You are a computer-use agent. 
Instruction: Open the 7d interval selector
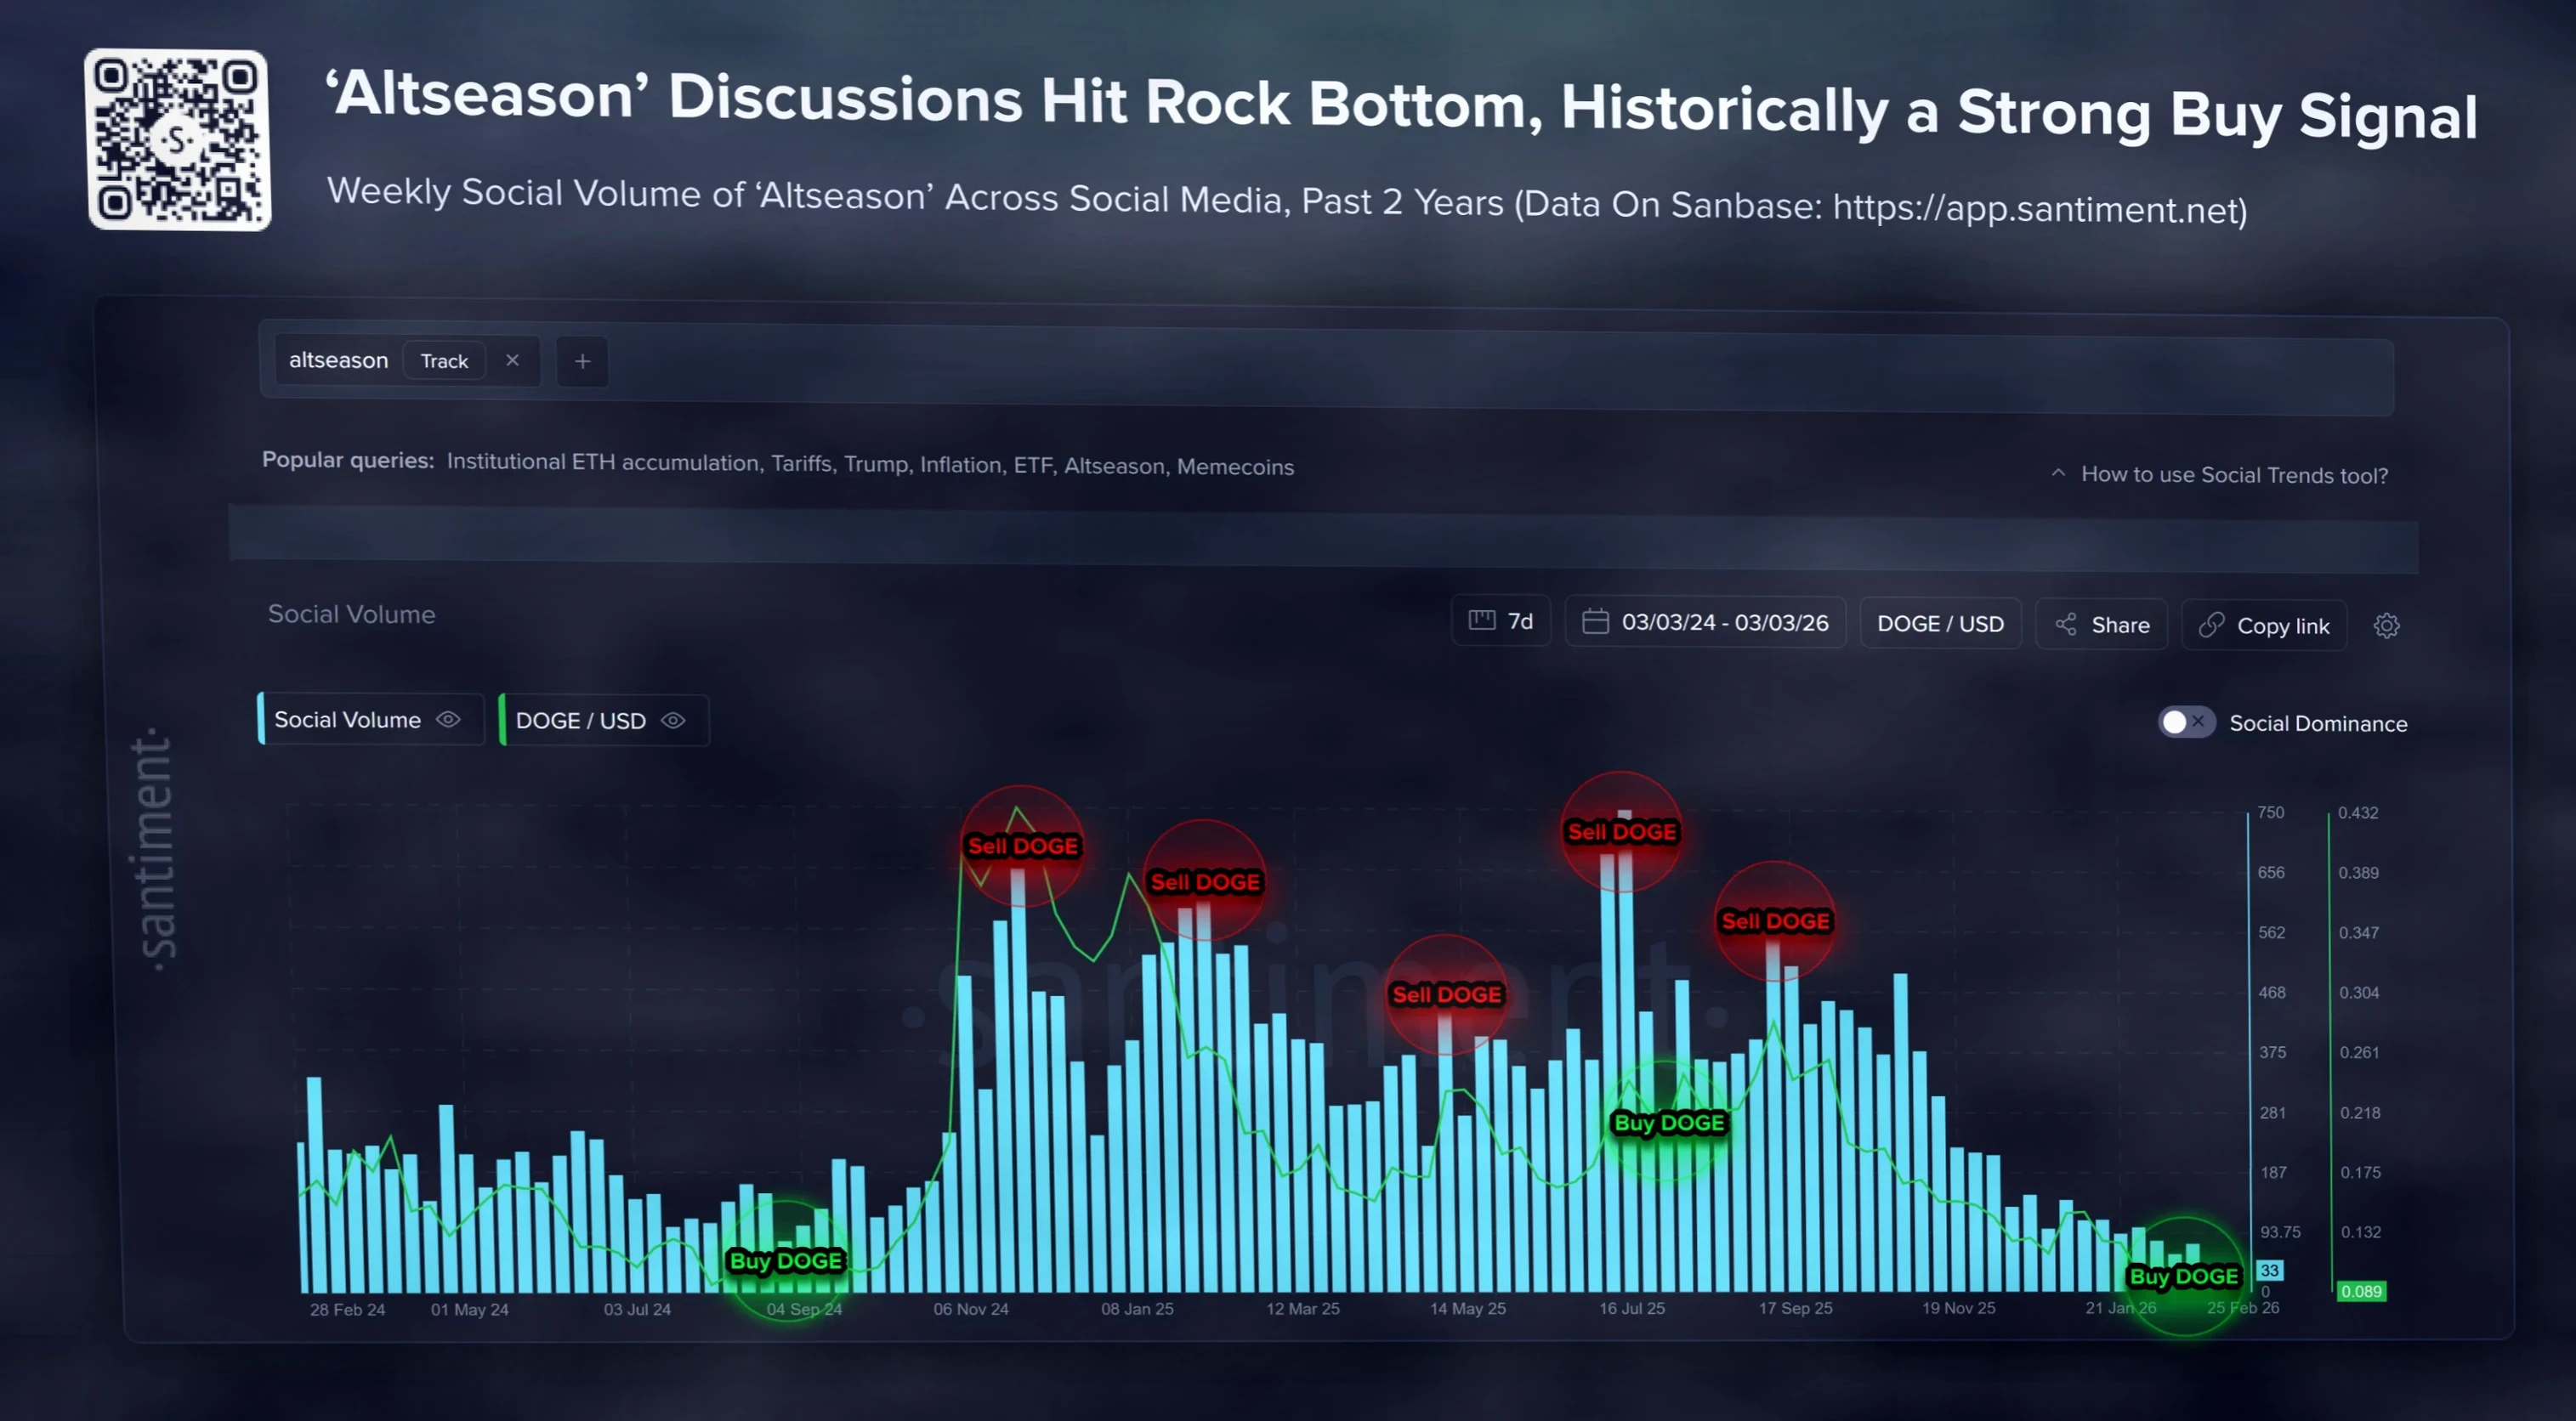1501,621
